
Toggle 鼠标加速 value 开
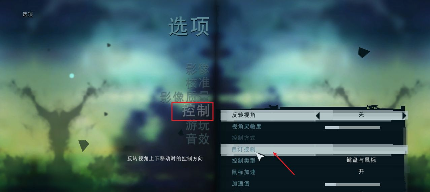(361, 172)
